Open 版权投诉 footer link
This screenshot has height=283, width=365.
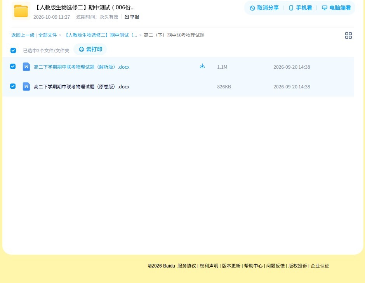pyautogui.click(x=298, y=266)
